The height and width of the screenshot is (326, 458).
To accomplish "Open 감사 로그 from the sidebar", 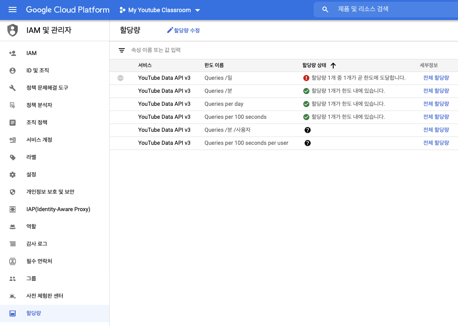I will click(55, 244).
